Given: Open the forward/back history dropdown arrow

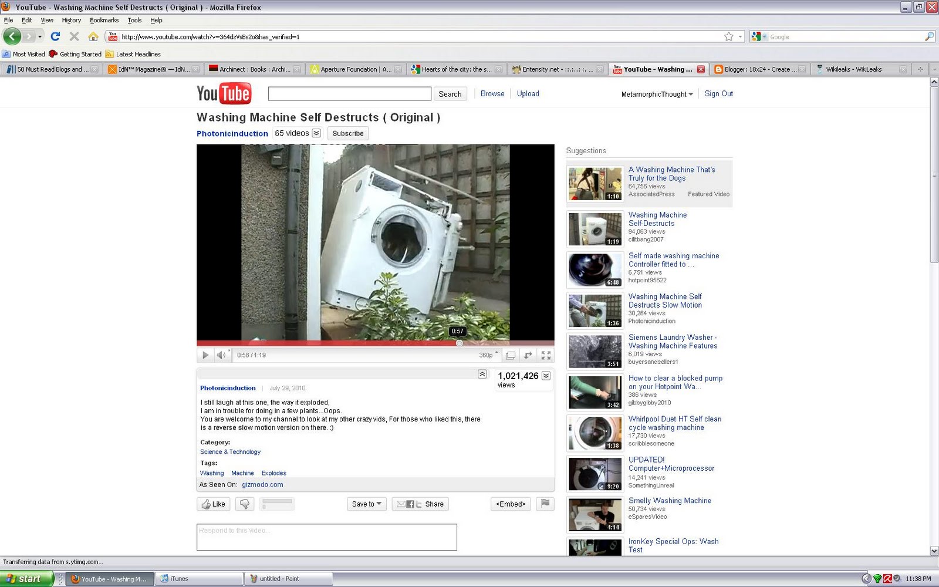Looking at the screenshot, I should tap(40, 36).
